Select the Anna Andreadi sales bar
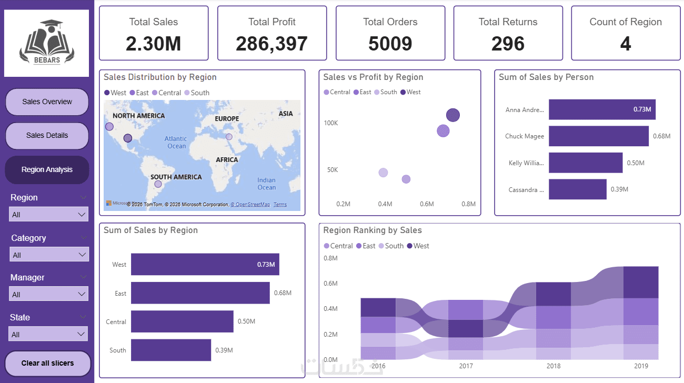This screenshot has height=383, width=684. [x=602, y=109]
